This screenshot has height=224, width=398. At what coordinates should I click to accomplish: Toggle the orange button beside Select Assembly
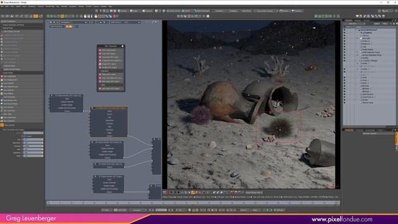[69, 26]
